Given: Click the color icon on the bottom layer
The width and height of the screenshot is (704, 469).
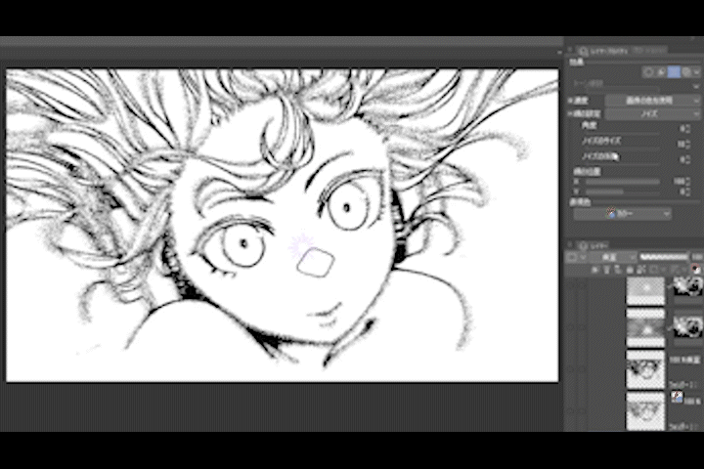Looking at the screenshot, I should click(677, 397).
